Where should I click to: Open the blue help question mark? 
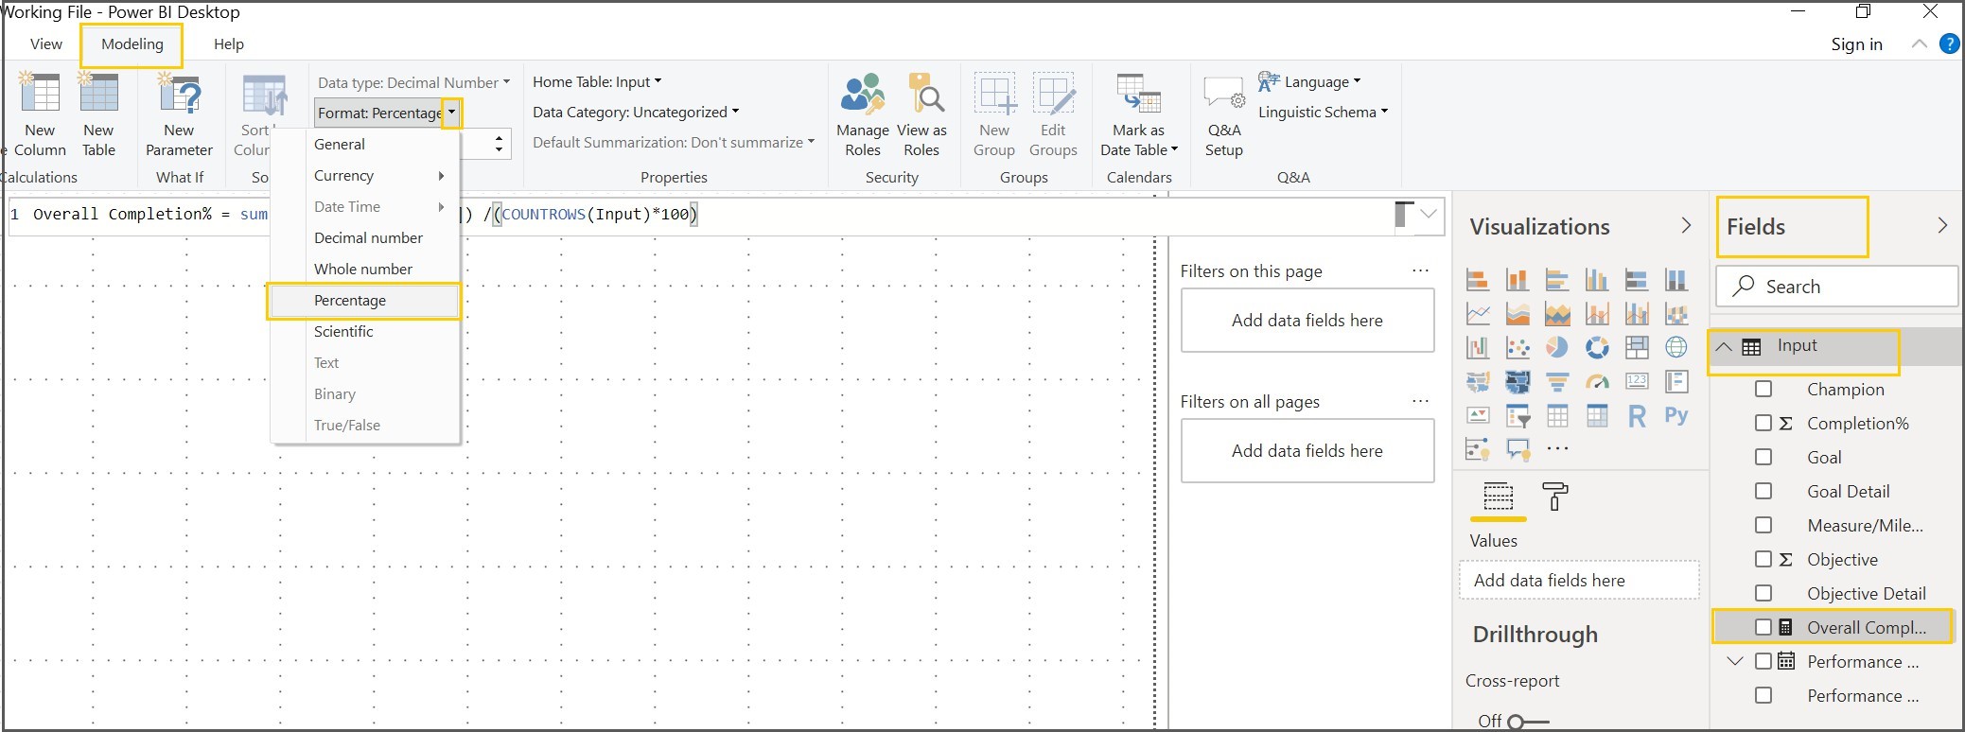click(x=1949, y=44)
